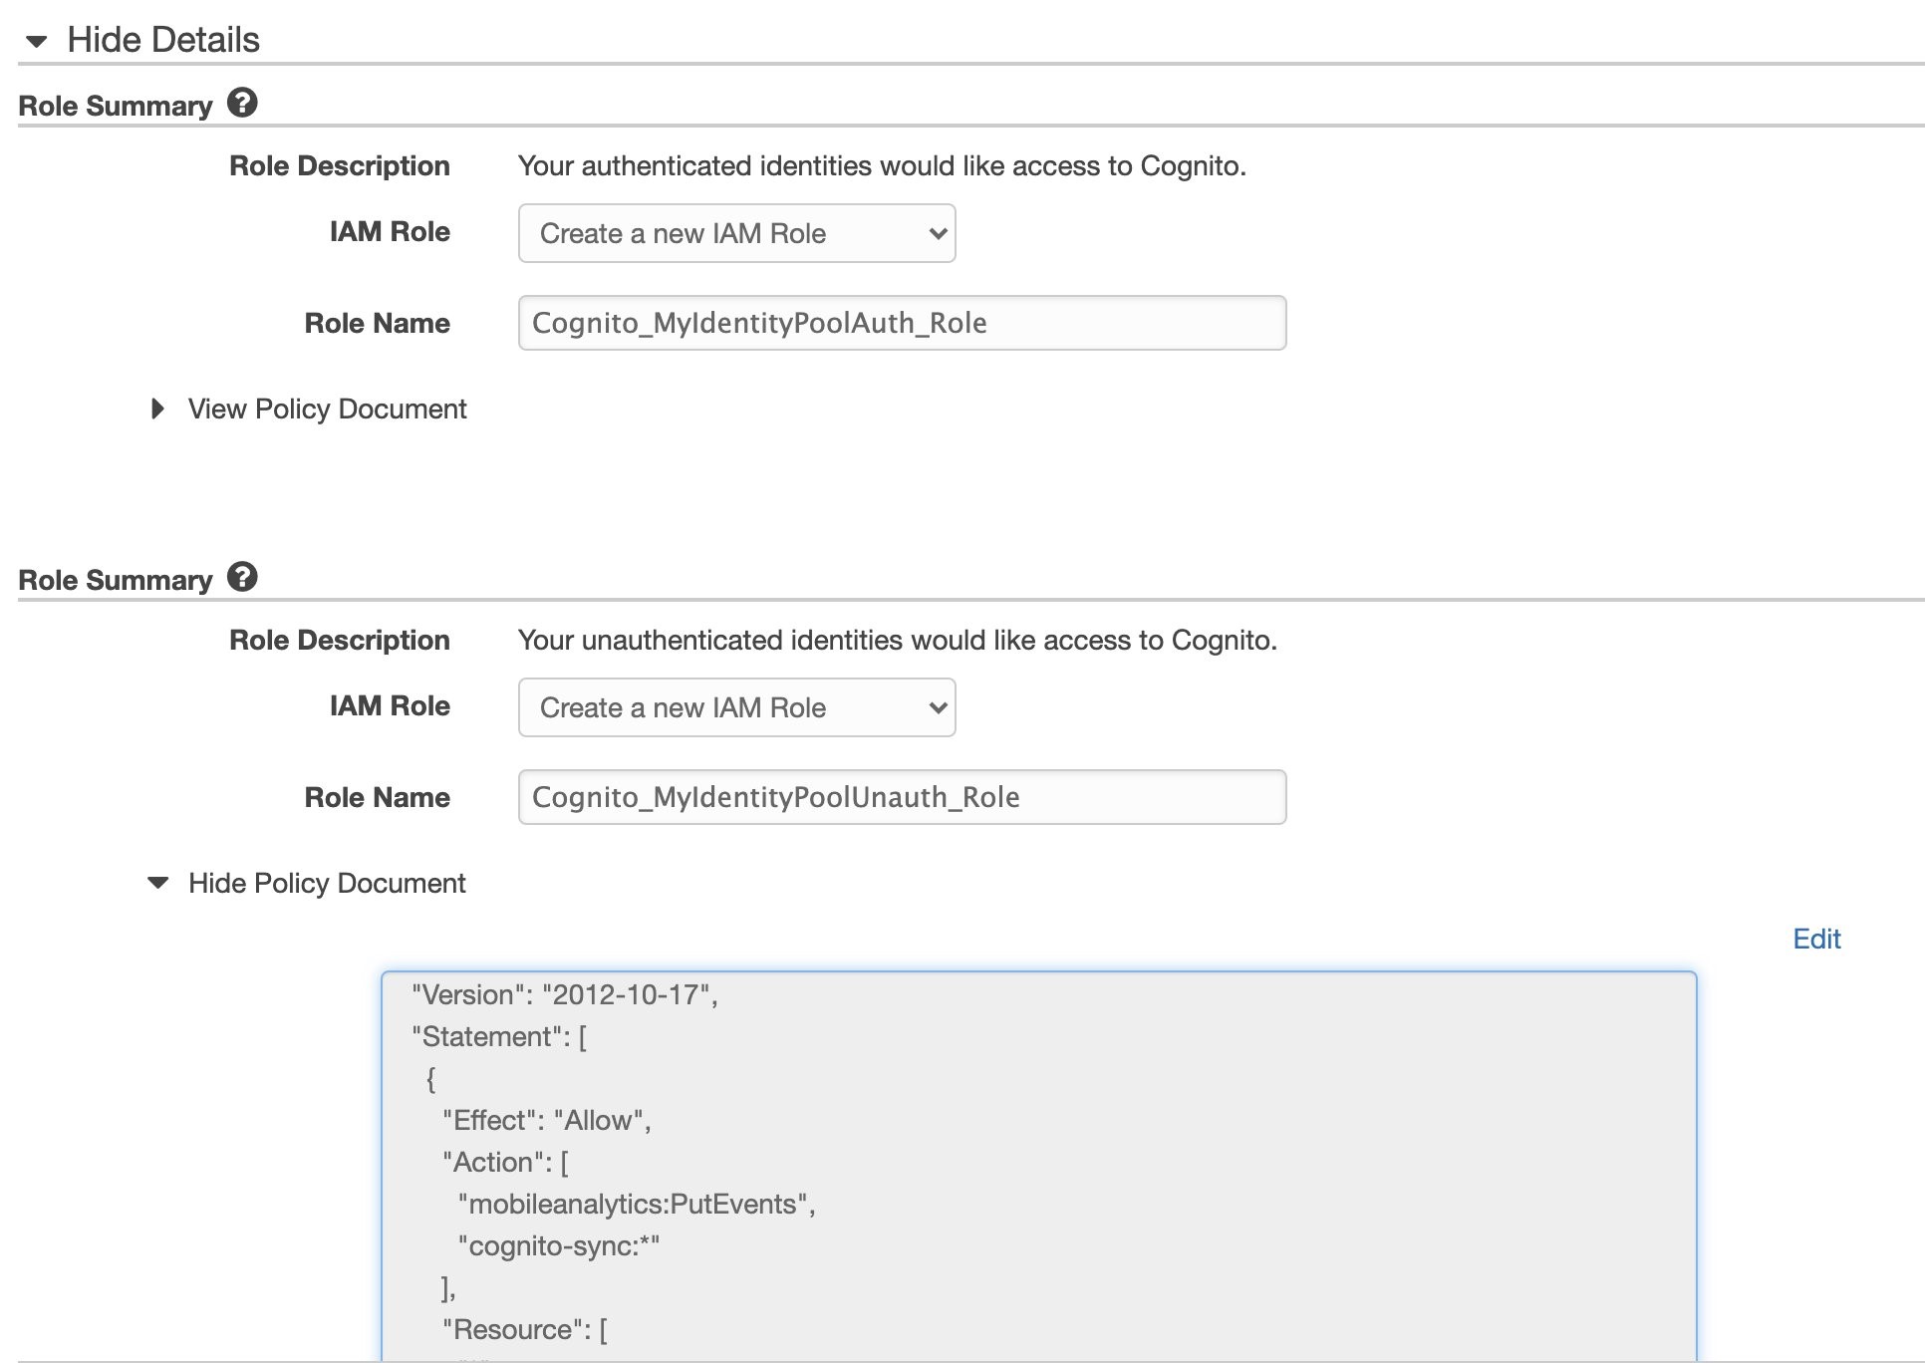This screenshot has height=1363, width=1925.
Task: Click the Edit policy link
Action: [x=1816, y=939]
